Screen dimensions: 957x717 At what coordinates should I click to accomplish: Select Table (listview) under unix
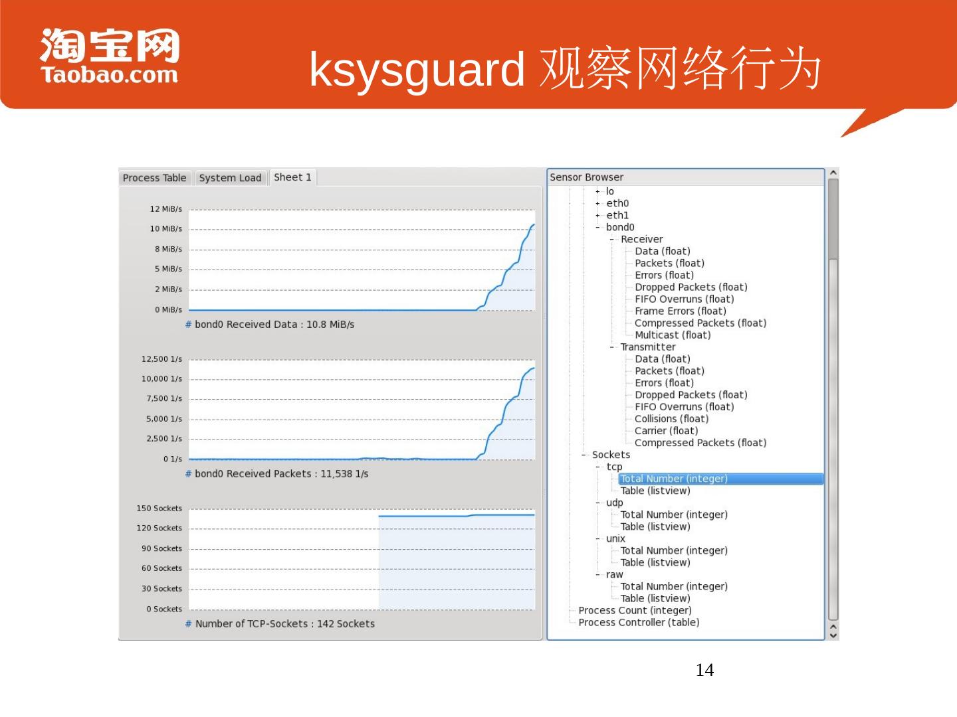coord(655,562)
